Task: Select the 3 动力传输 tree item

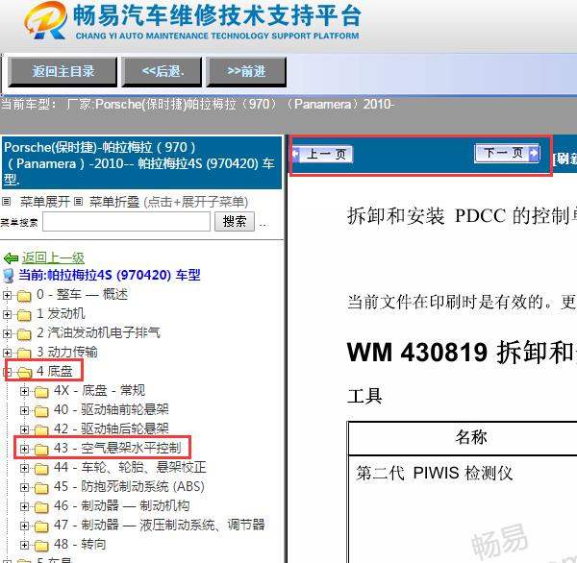Action: [67, 352]
